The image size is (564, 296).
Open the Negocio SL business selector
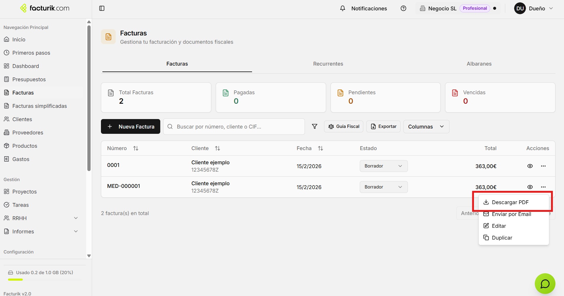[x=458, y=8]
